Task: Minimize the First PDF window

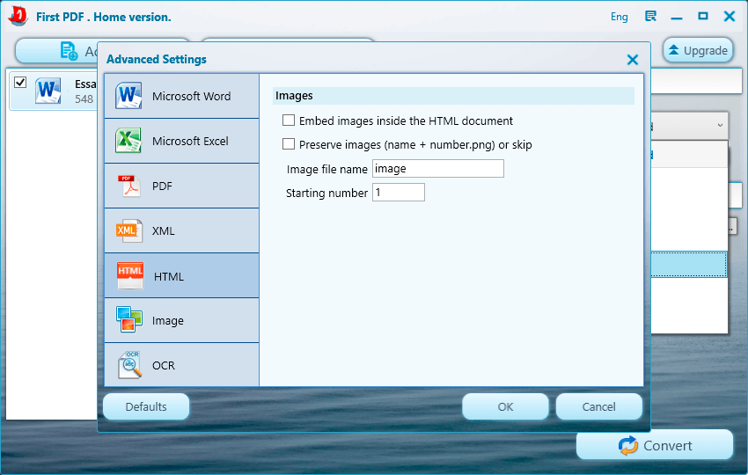Action: click(677, 18)
